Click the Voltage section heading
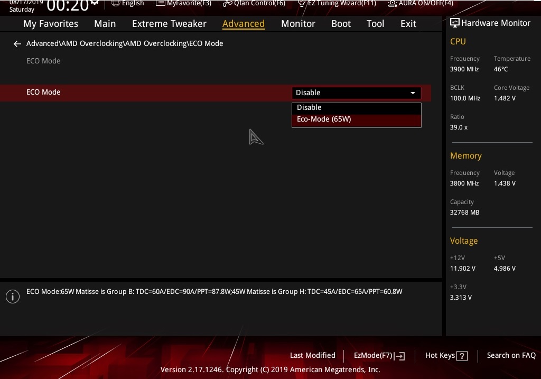This screenshot has height=379, width=541. (x=464, y=241)
